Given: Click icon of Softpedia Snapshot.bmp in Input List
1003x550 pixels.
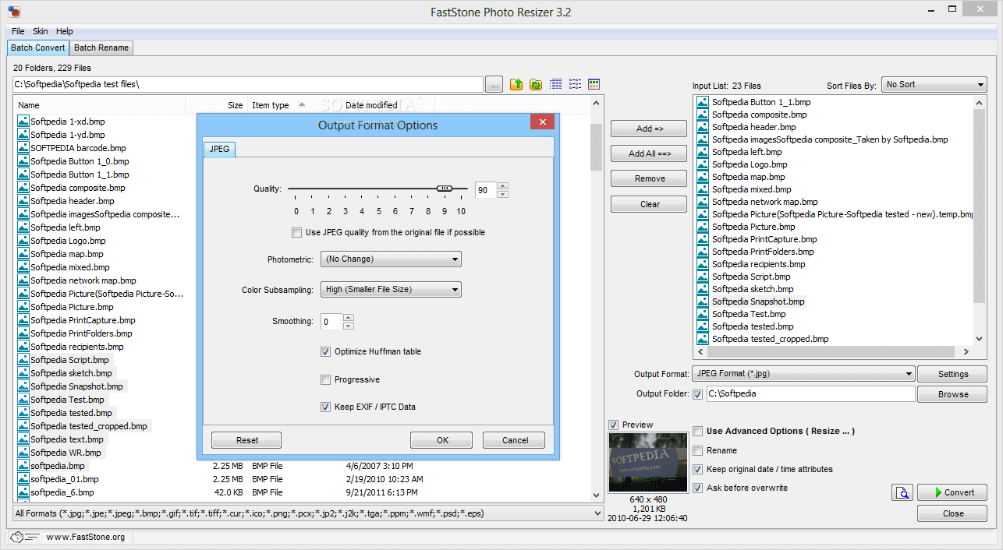Looking at the screenshot, I should pyautogui.click(x=703, y=301).
